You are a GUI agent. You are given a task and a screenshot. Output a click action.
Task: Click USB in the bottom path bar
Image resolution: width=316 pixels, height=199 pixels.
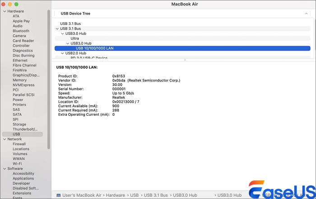tap(135, 195)
